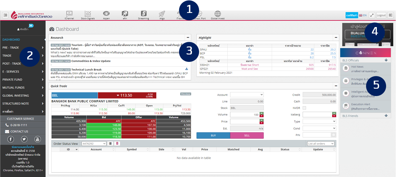Open the Cond dropdown
Screen dimensions: 396x177
(319, 128)
